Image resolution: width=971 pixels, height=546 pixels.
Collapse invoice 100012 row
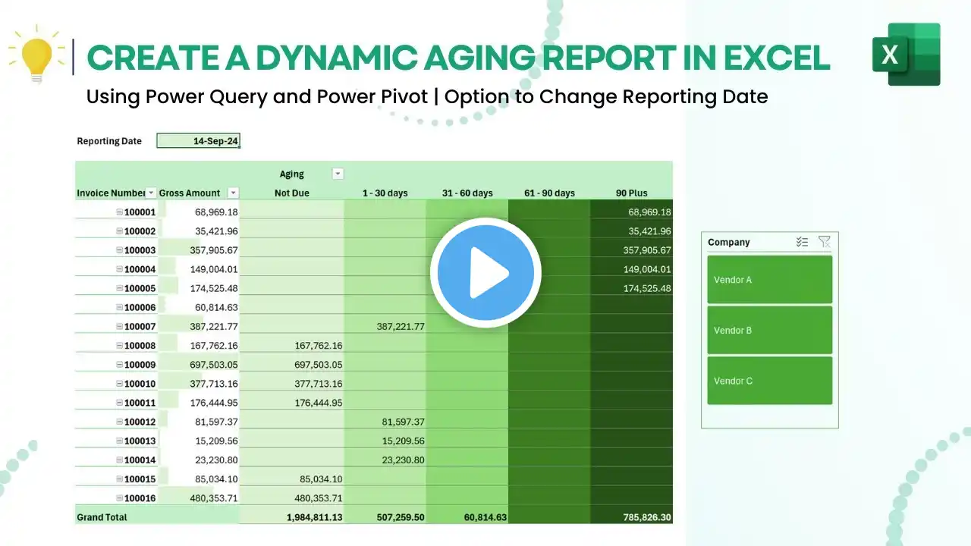pos(119,422)
